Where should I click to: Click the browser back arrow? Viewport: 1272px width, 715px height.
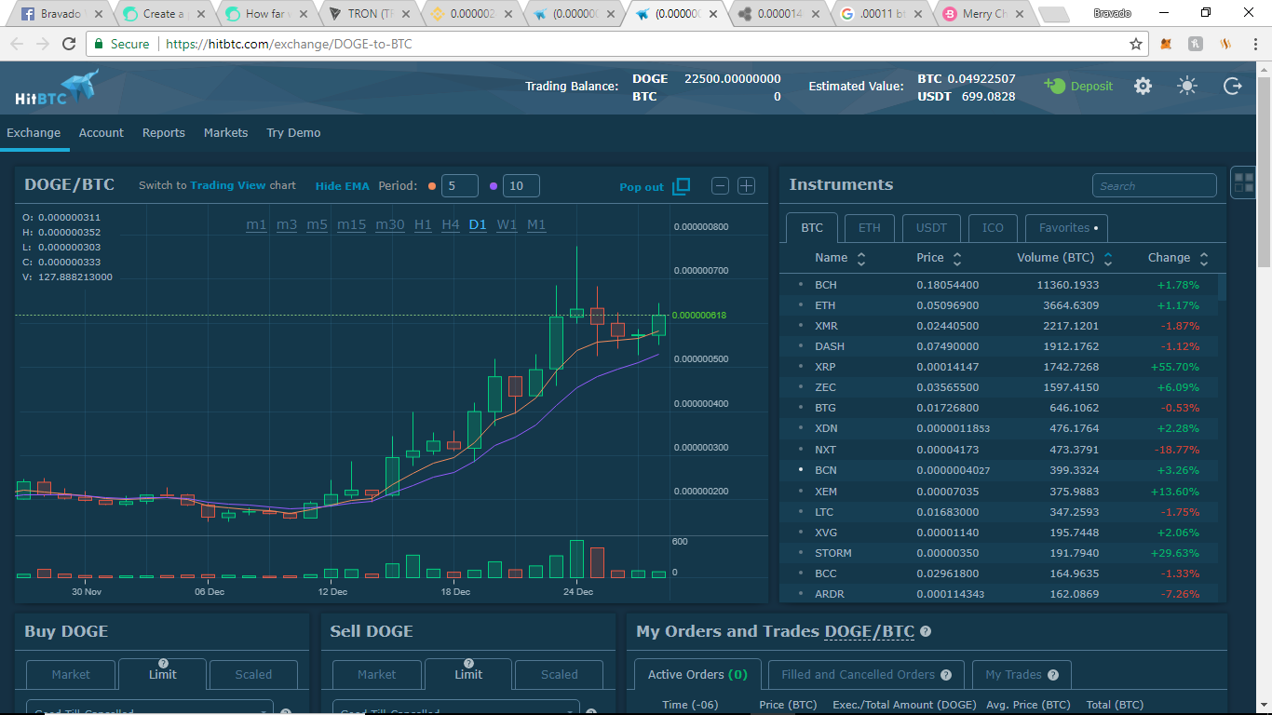(18, 44)
